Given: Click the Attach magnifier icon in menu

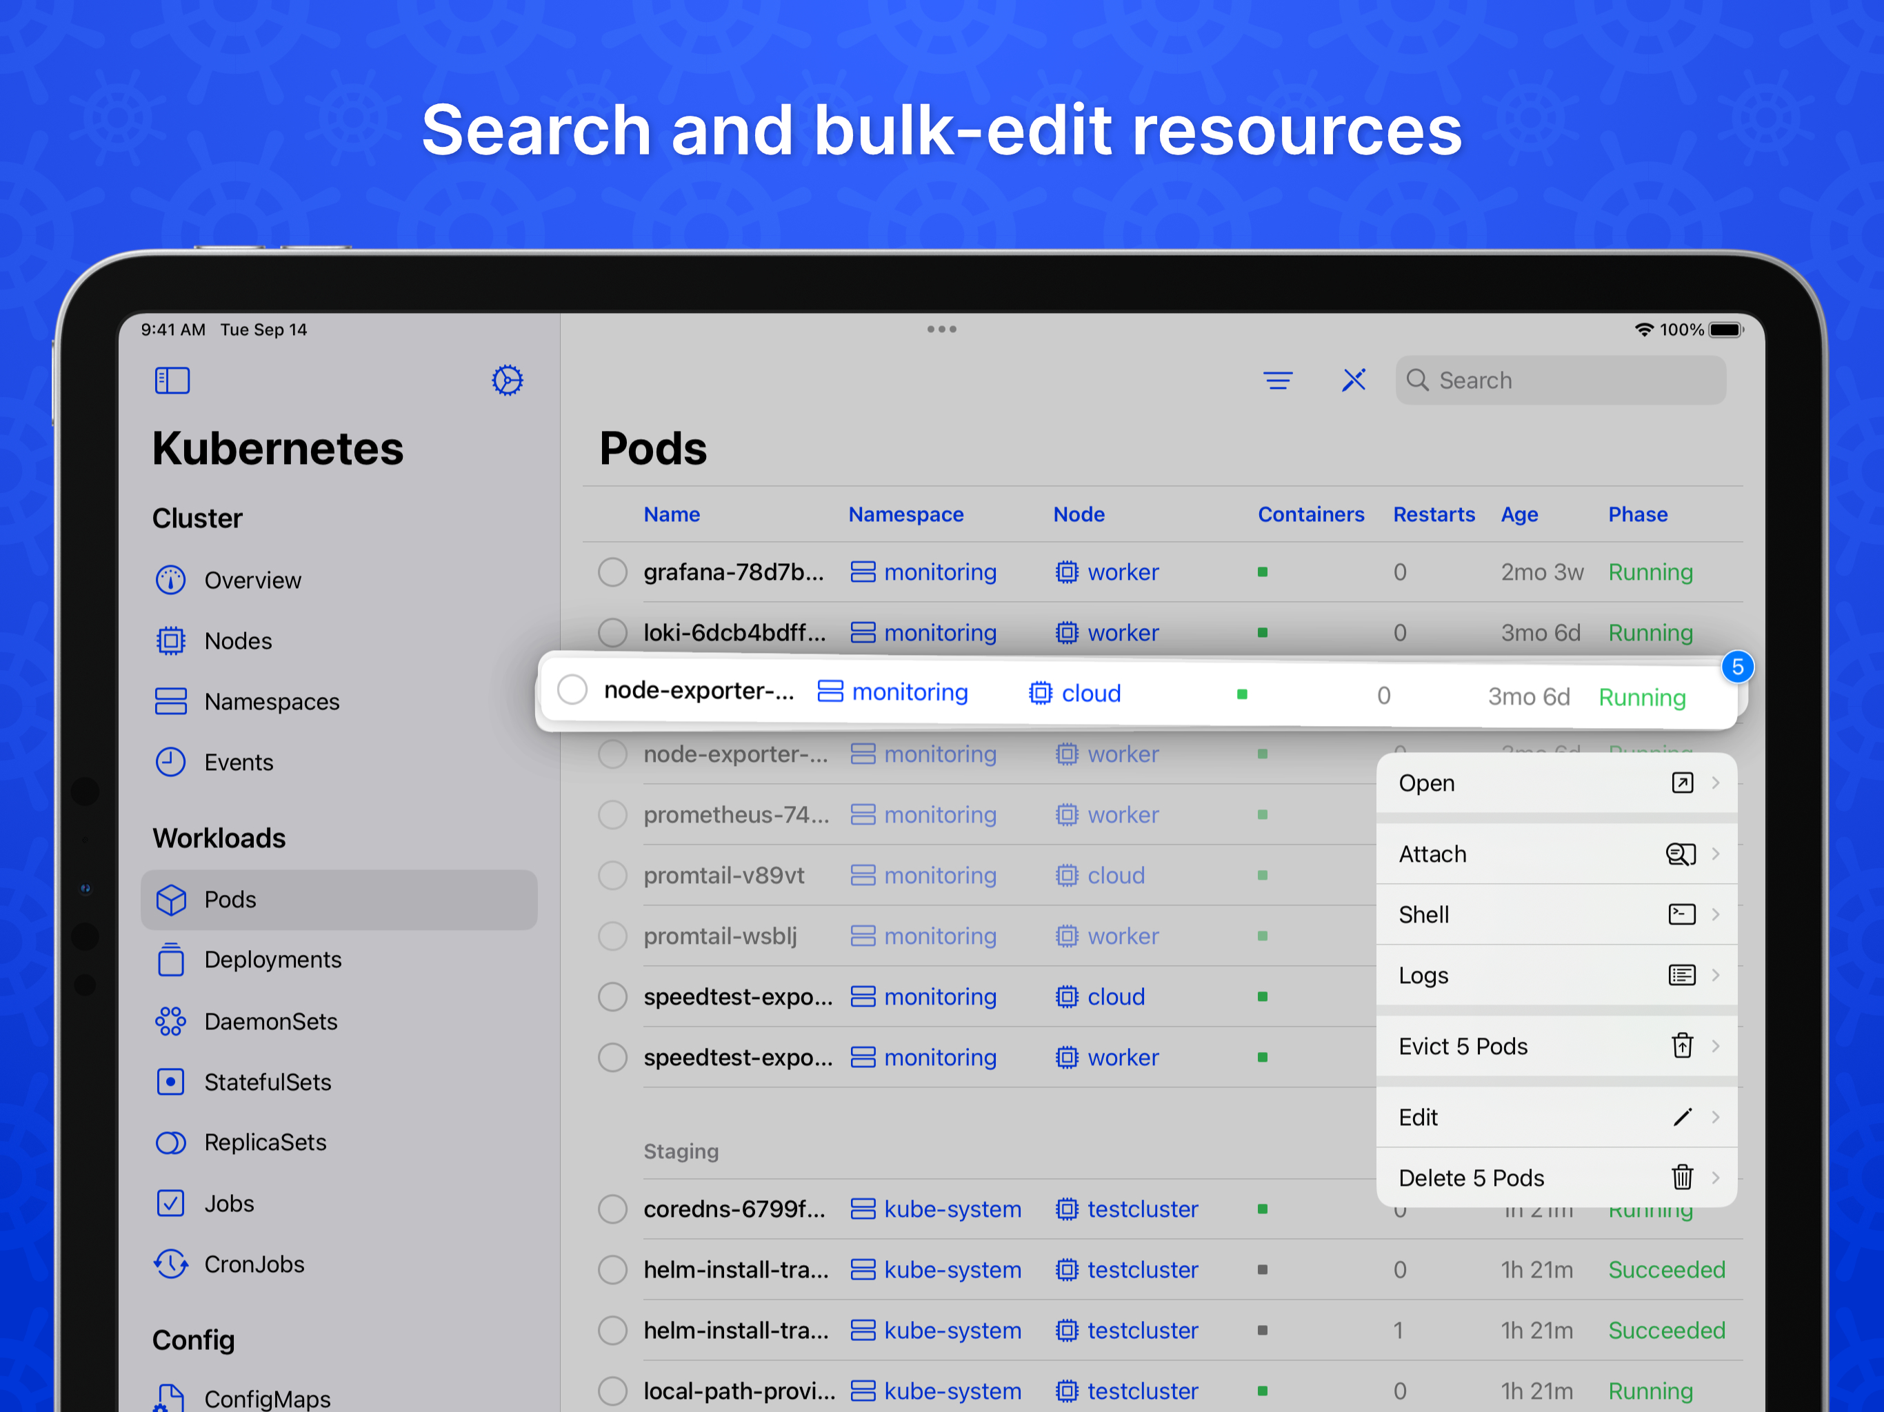Looking at the screenshot, I should (x=1681, y=854).
